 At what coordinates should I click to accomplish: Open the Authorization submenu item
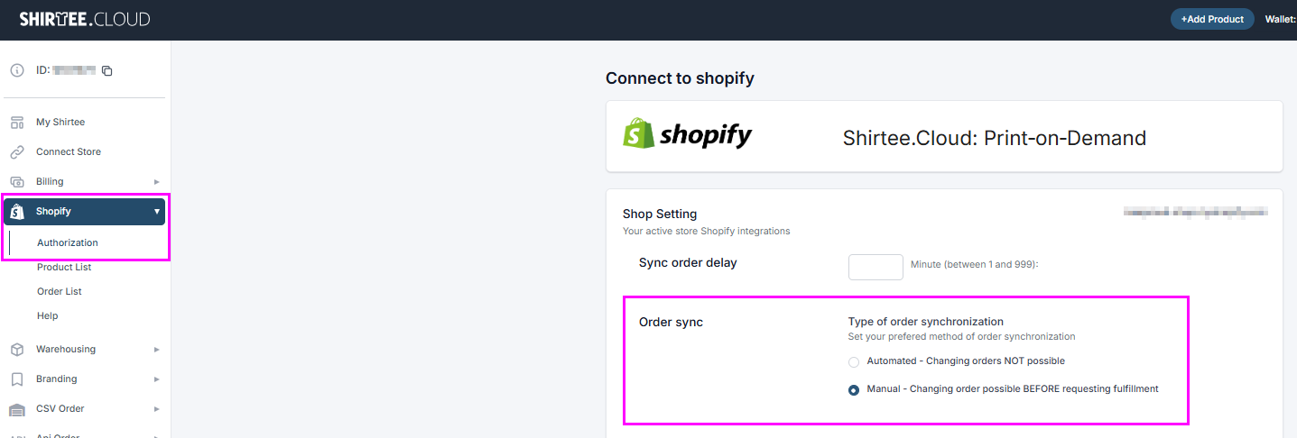[68, 242]
